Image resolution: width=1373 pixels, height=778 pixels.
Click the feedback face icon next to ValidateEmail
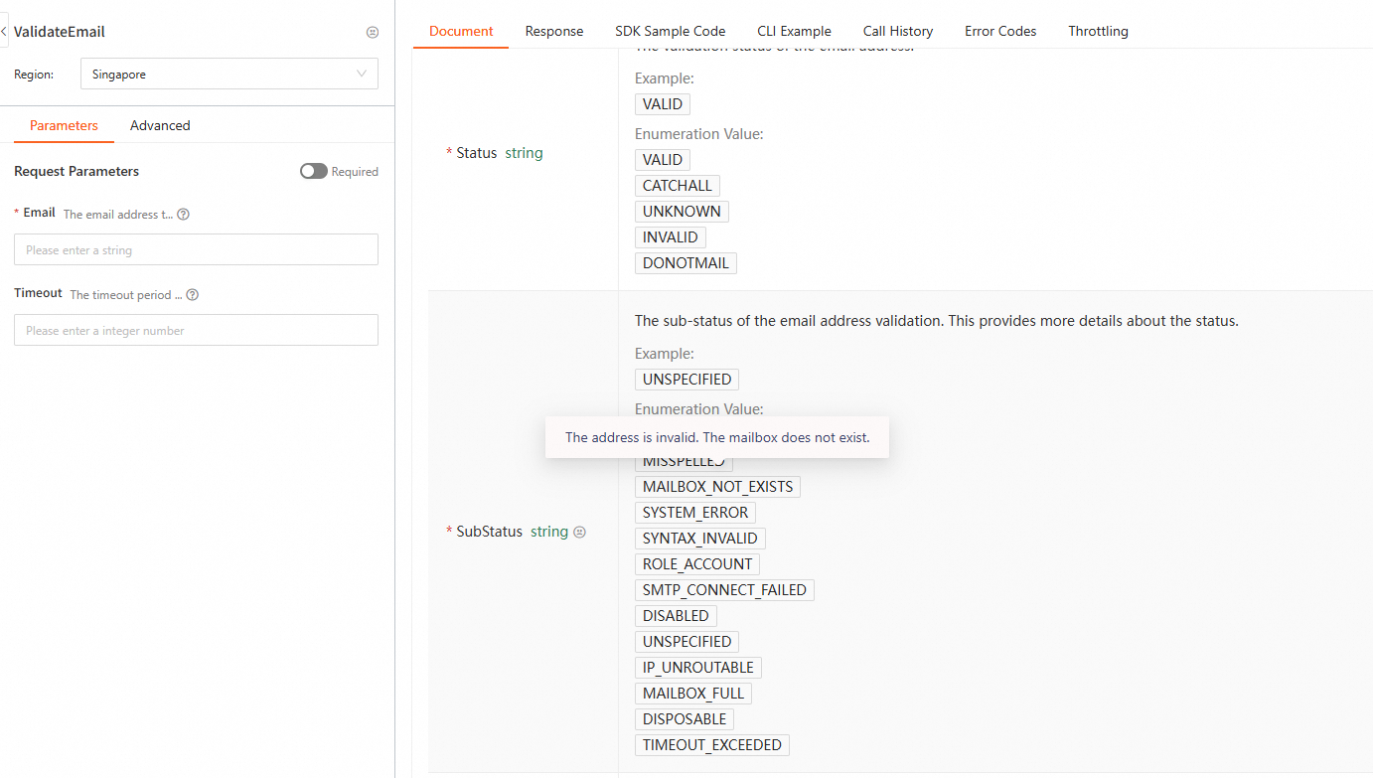[x=373, y=32]
